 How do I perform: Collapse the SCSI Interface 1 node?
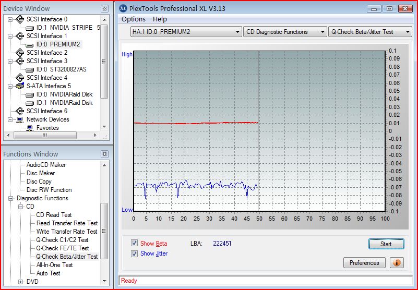coord(10,36)
